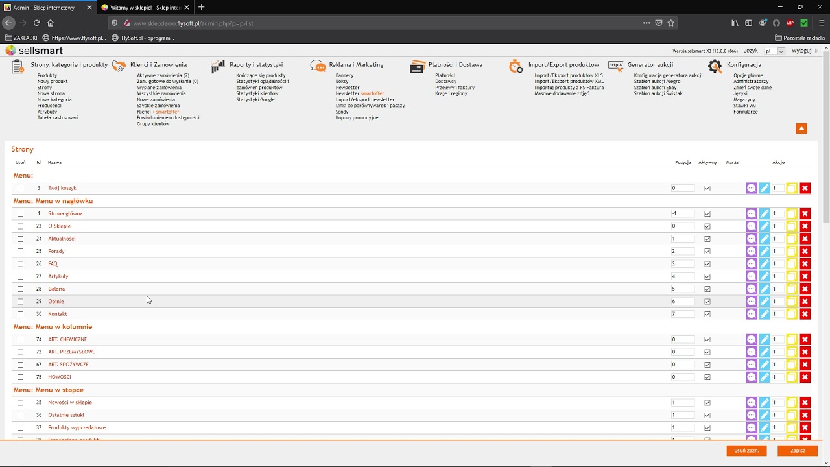This screenshot has width=830, height=467.
Task: Click the Pozycja field for Opinie
Action: 683,302
